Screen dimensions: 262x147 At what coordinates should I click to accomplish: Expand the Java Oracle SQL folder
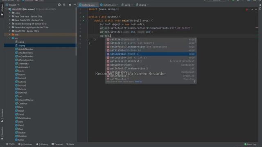coord(9,20)
